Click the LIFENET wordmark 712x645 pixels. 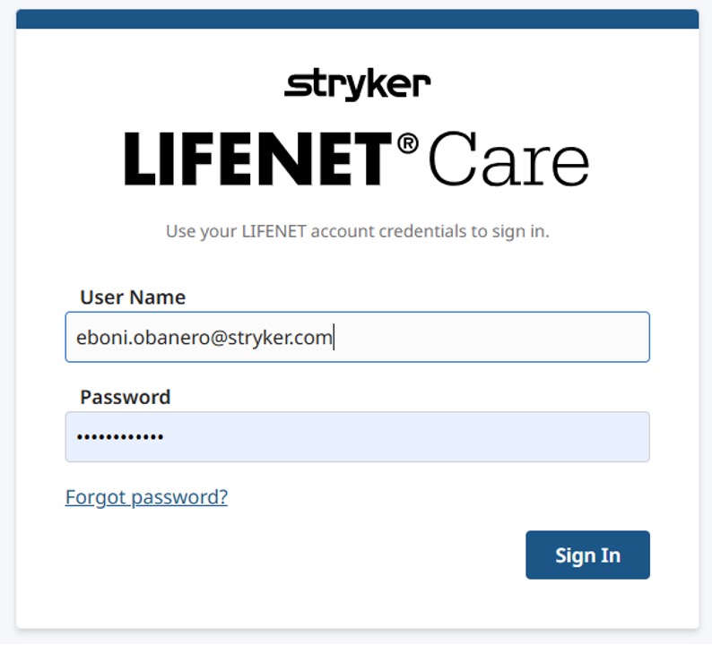(257, 159)
